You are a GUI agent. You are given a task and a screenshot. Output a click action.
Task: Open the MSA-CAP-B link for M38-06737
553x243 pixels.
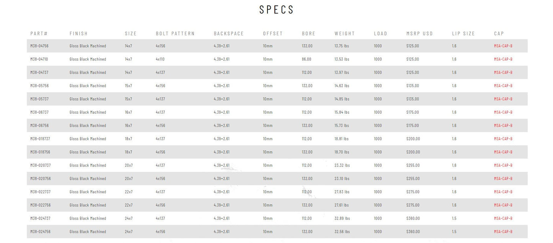[x=503, y=112]
